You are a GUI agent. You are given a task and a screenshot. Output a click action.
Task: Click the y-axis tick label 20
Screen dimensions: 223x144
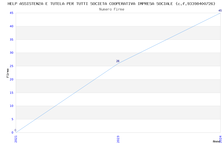[11, 80]
